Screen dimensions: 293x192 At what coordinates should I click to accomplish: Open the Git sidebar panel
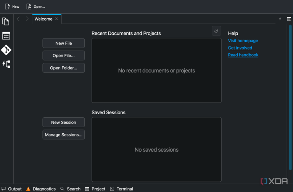(6, 50)
